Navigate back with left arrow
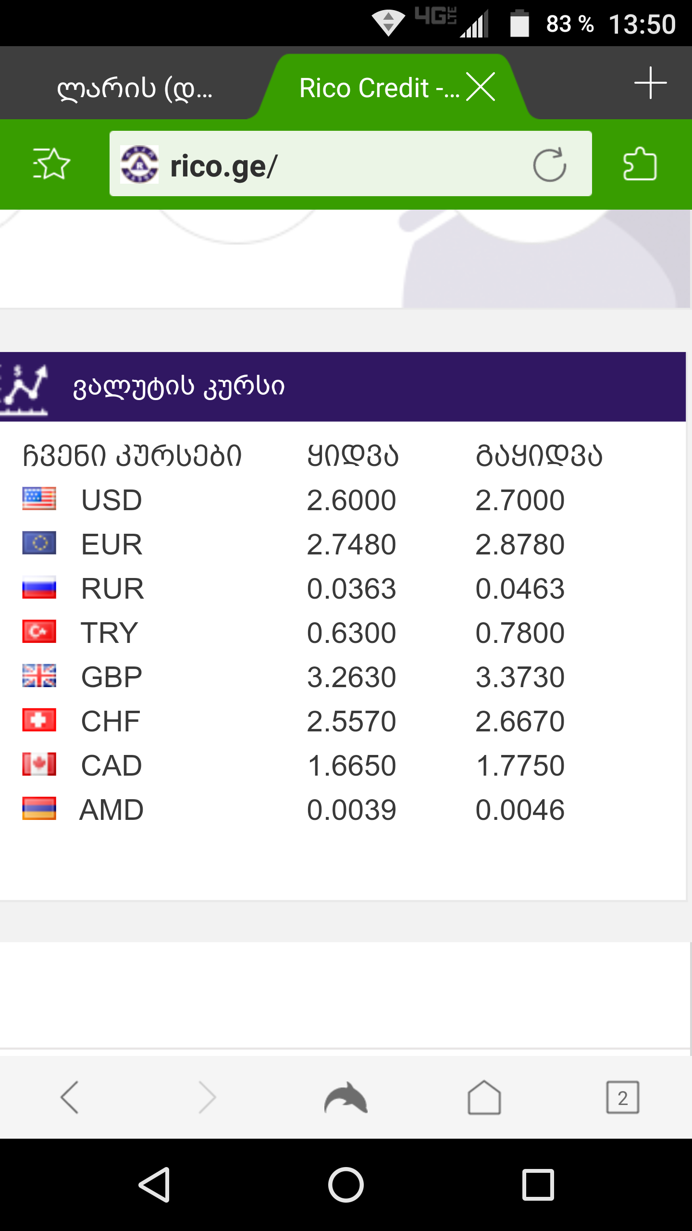This screenshot has height=1231, width=692. pyautogui.click(x=70, y=1098)
